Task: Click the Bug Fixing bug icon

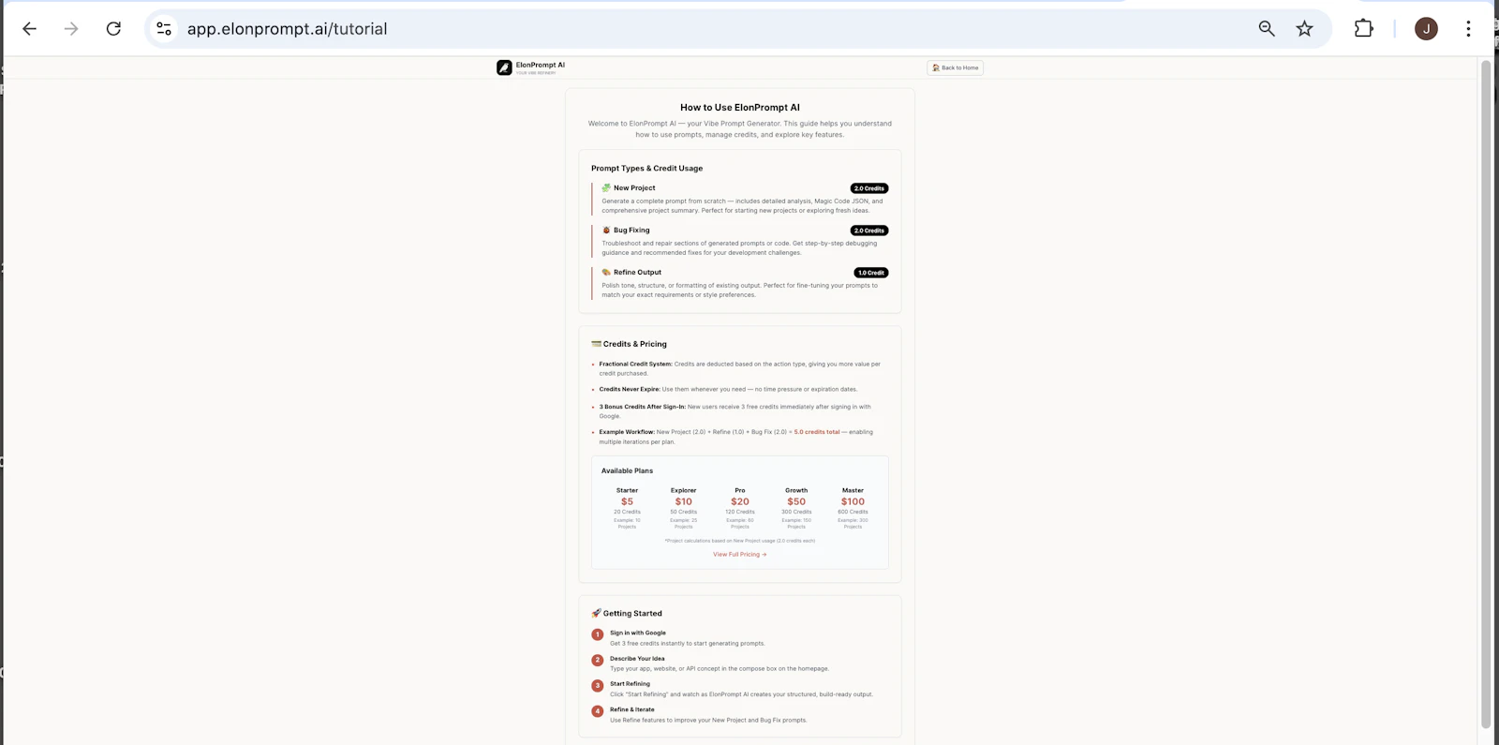Action: [x=606, y=230]
